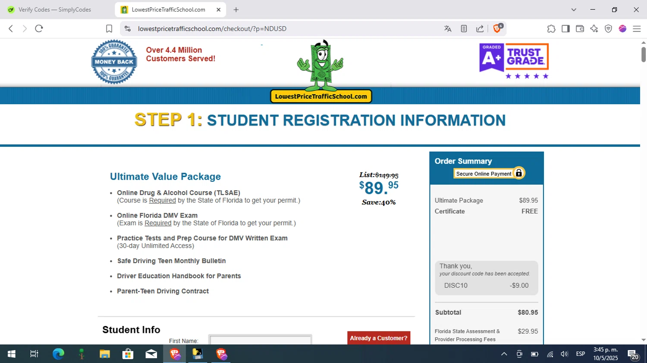This screenshot has width=647, height=363.
Task: Click the scroll down arrow on scrollbar
Action: [x=644, y=340]
